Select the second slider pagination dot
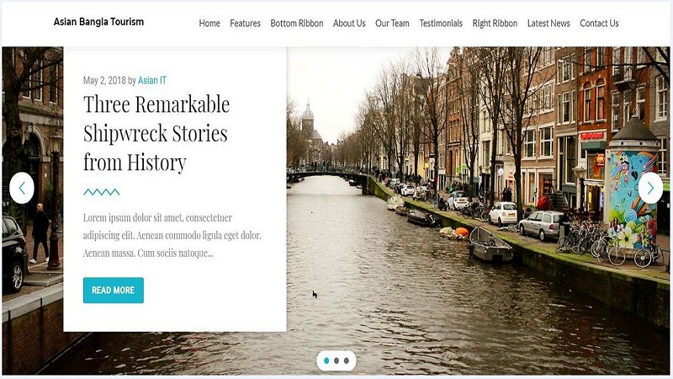The image size is (673, 379). point(336,360)
